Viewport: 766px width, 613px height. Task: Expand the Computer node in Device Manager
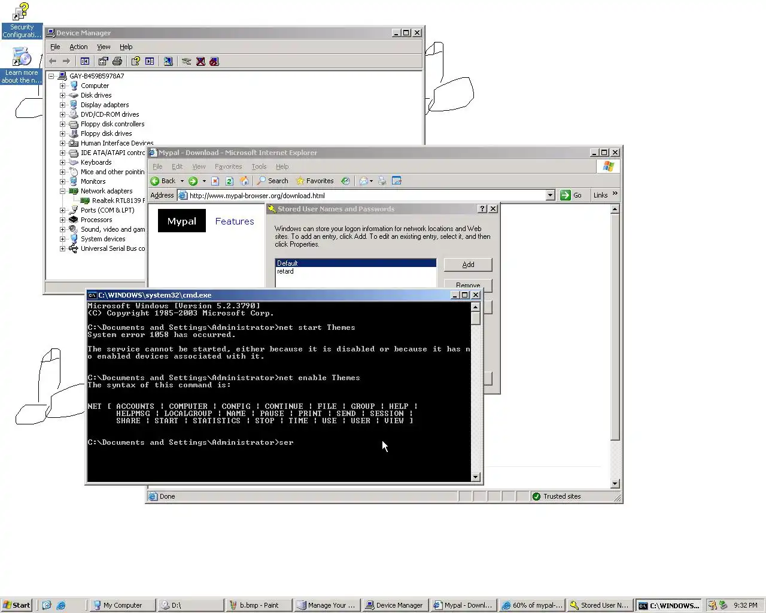62,86
